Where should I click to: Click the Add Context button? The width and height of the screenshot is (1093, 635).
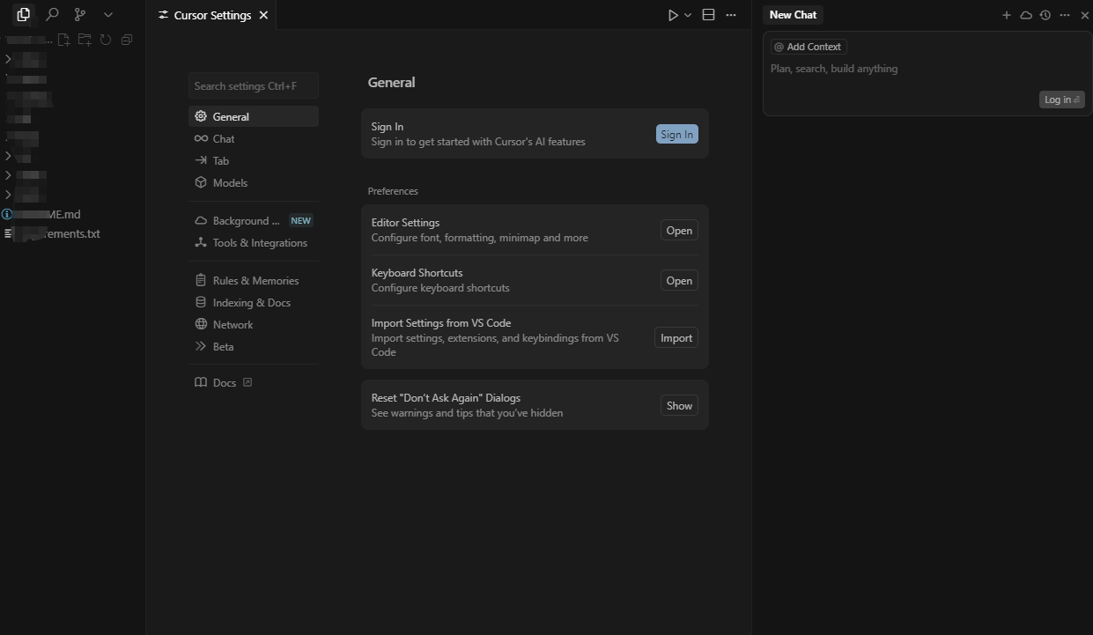click(x=809, y=47)
